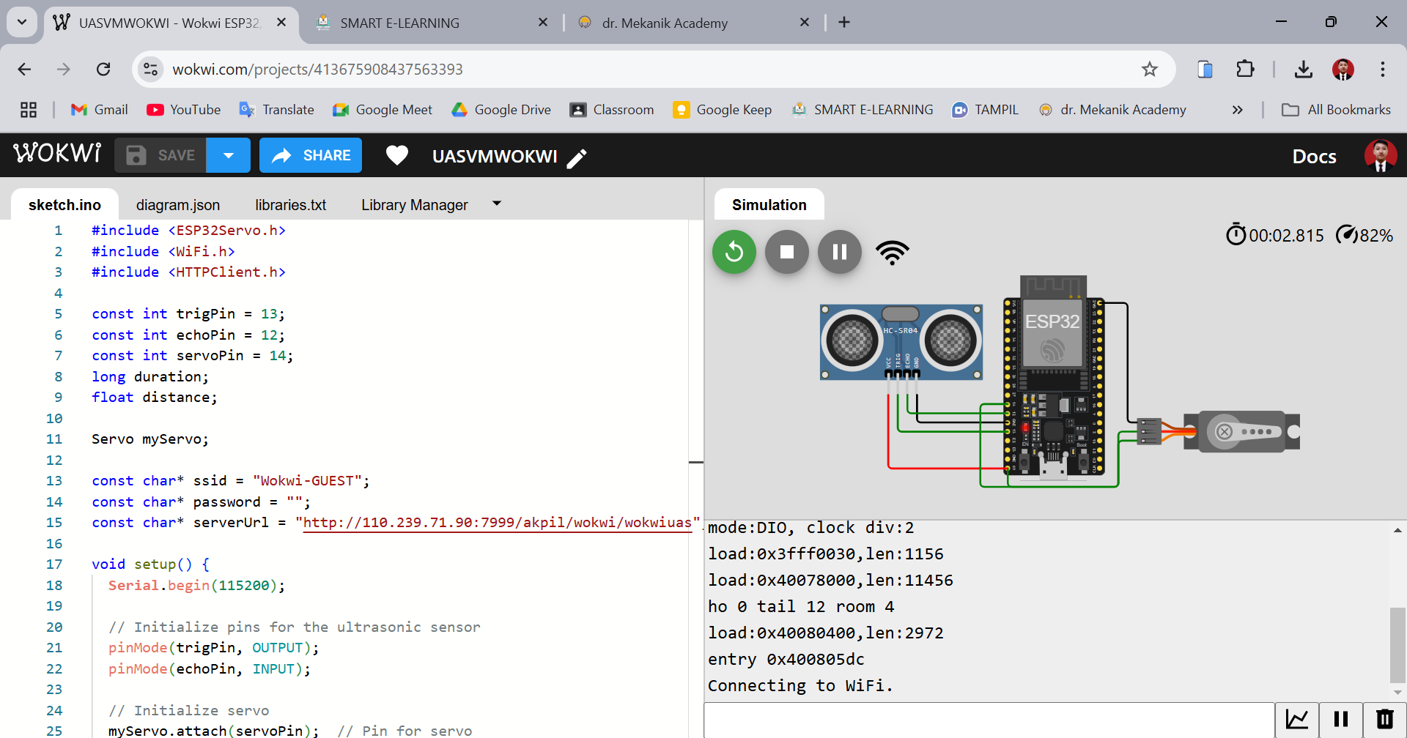Select the HC-SR04 ultrasonic sensor
Screen dimensions: 1407x738
pos(901,341)
